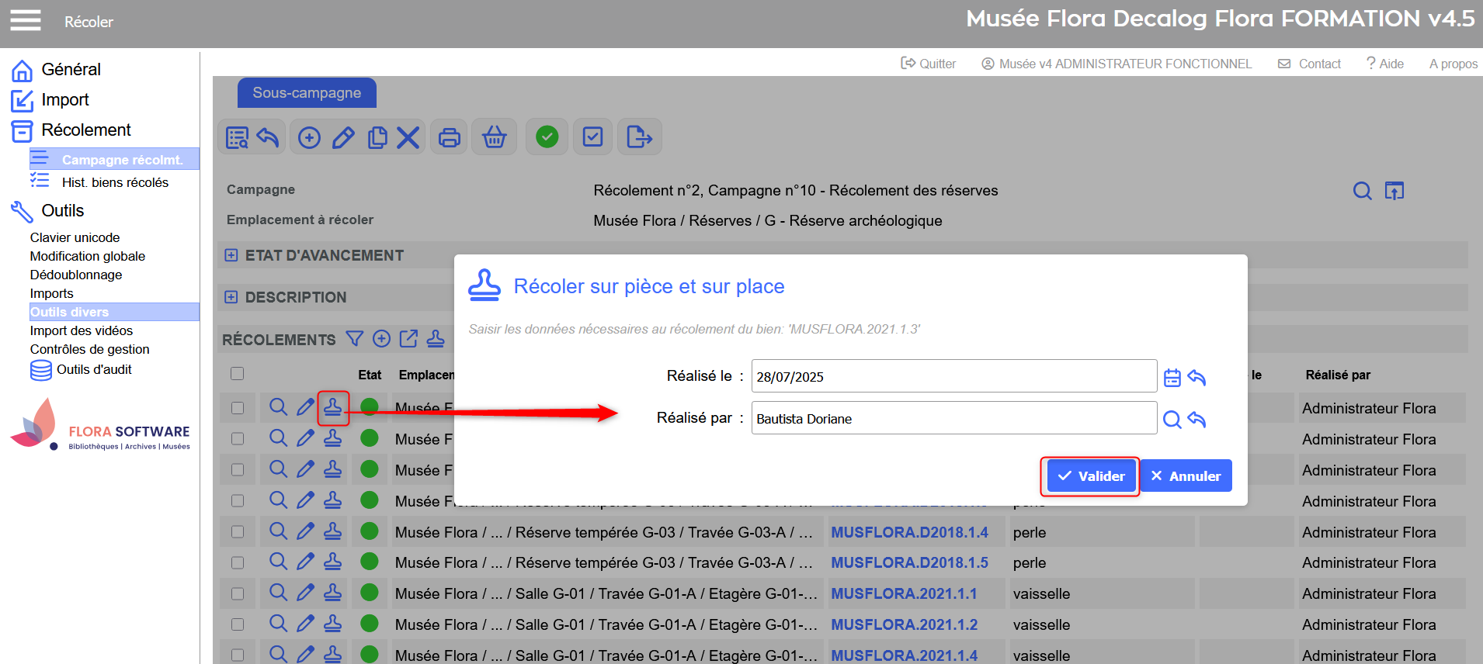Image resolution: width=1483 pixels, height=664 pixels.
Task: Click the Réalisé le date field
Action: click(953, 377)
